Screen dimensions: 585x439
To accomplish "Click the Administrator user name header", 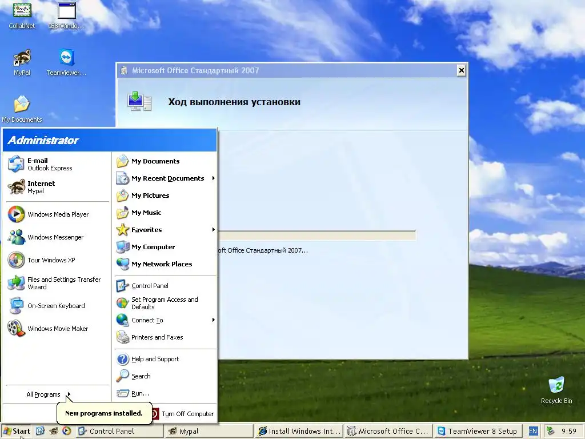I will coord(43,141).
